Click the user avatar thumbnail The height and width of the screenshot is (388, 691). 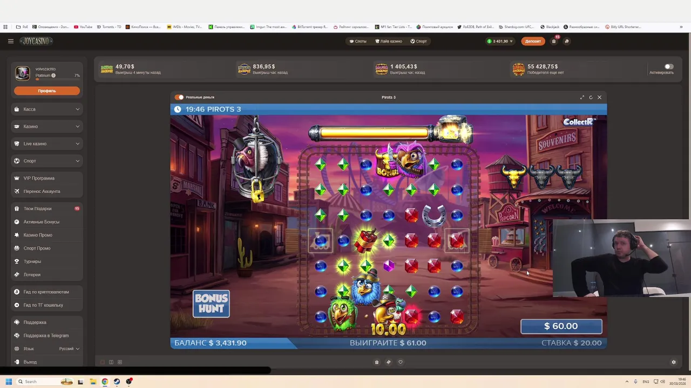pyautogui.click(x=22, y=73)
